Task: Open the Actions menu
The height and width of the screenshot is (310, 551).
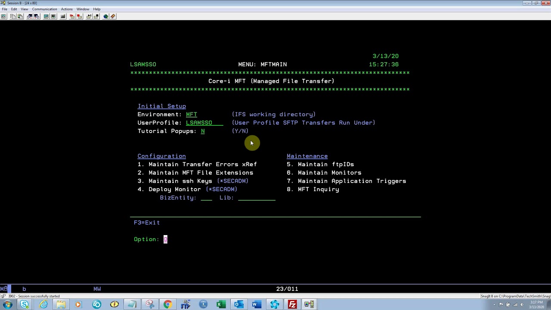Action: pos(67,9)
